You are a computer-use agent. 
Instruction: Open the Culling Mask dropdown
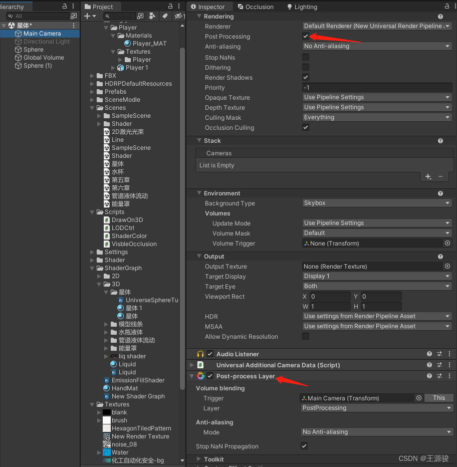point(377,117)
